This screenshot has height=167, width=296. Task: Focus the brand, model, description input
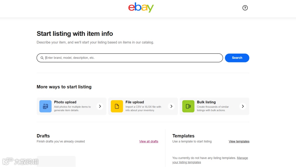(x=132, y=58)
